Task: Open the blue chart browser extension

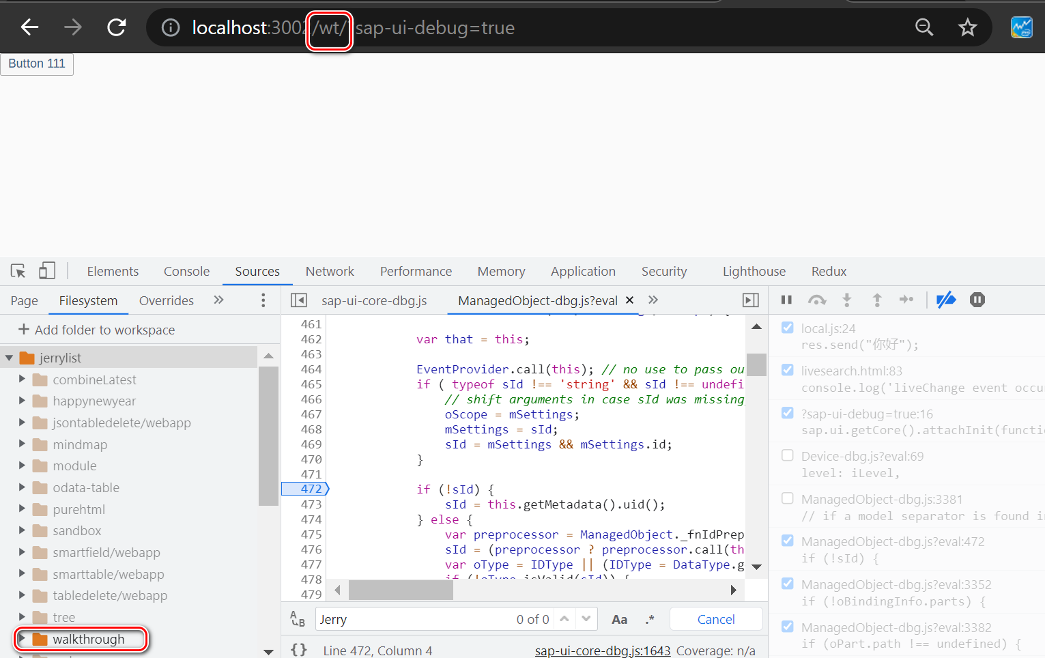Action: coord(1022,27)
